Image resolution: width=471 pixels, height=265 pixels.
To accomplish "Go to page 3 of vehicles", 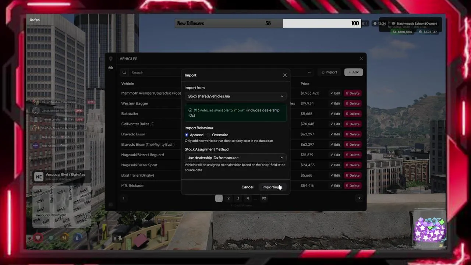I will coord(238,198).
